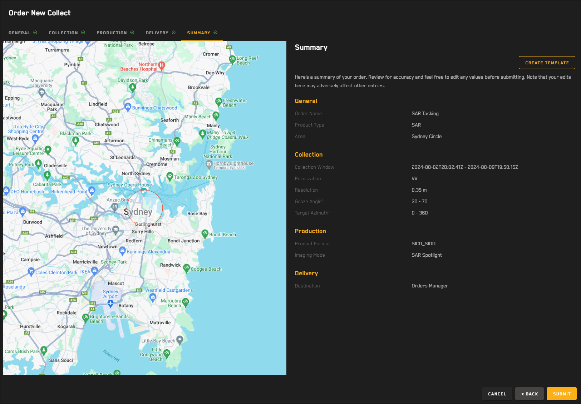
Task: Click the Northern Beaches Hospital marker icon
Action: tap(162, 65)
